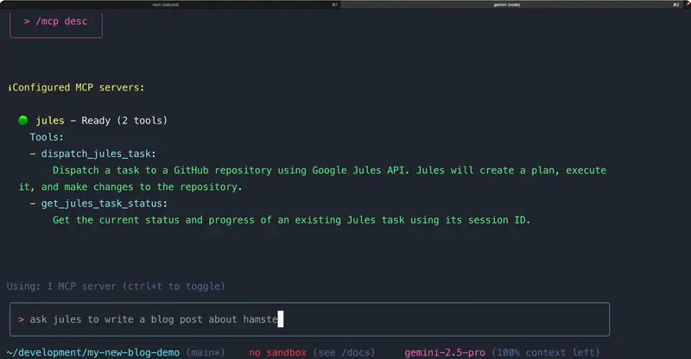Click the green Ready status dot beside jules

click(23, 120)
